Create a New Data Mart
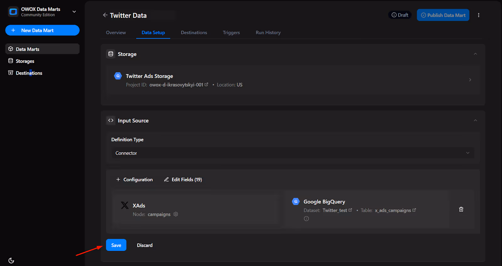The width and height of the screenshot is (502, 266). coord(42,30)
